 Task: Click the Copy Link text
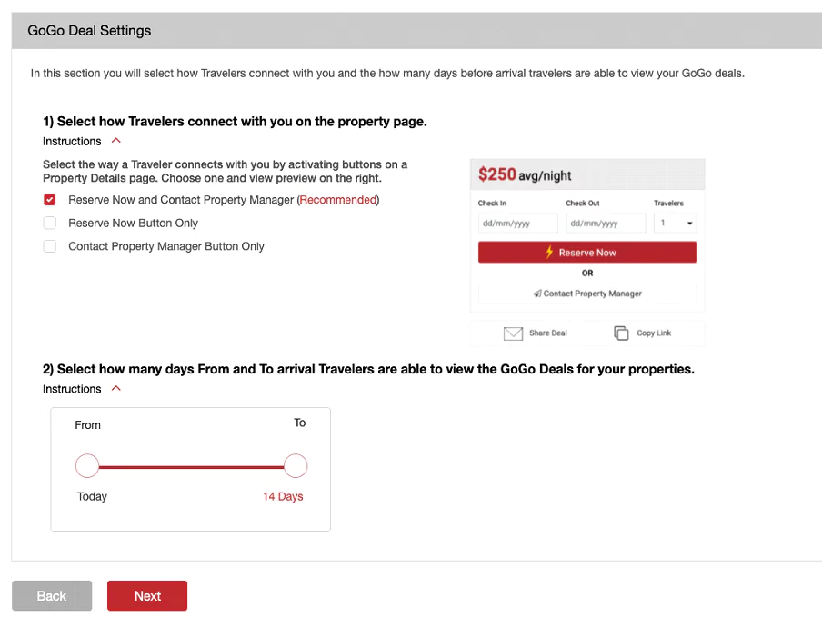tap(654, 333)
